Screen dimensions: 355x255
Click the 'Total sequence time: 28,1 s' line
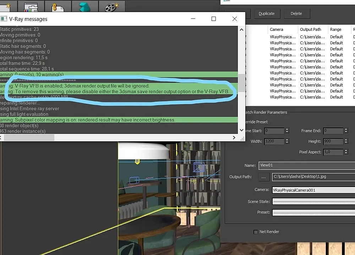tap(27, 69)
